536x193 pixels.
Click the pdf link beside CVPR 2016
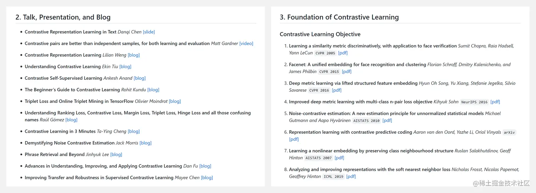337,90
